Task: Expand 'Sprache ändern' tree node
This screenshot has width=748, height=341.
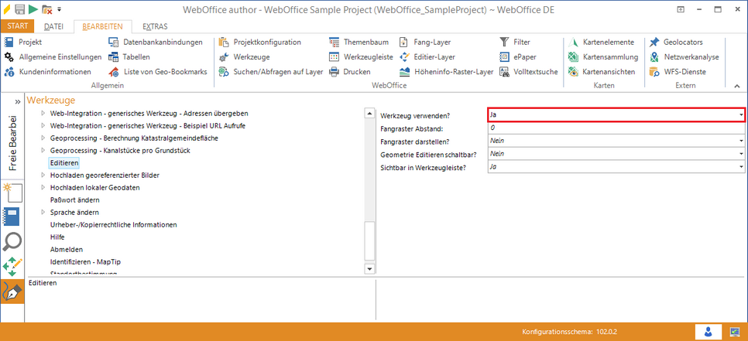Action: tap(43, 212)
